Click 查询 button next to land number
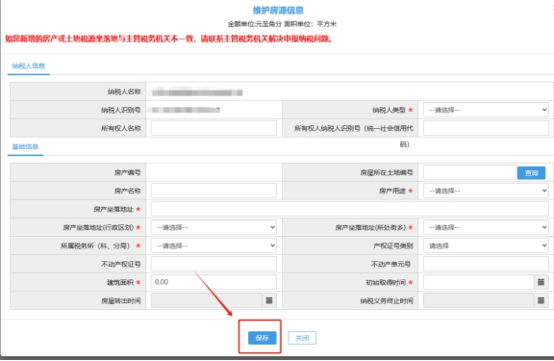Viewport: 554px width, 361px height. 531,173
